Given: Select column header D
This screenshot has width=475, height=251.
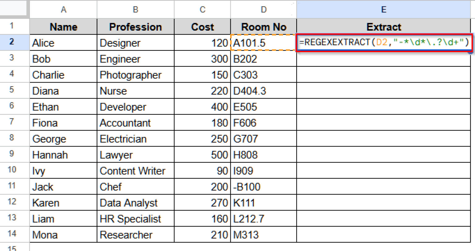Looking at the screenshot, I should pos(263,9).
